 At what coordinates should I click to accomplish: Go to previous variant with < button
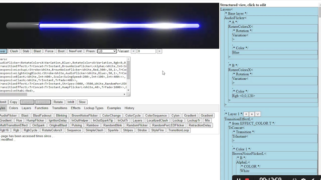tap(133, 51)
